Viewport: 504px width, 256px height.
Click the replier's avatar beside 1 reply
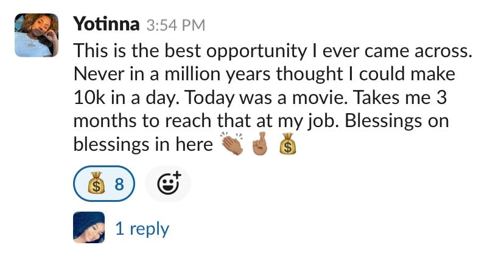click(x=88, y=228)
